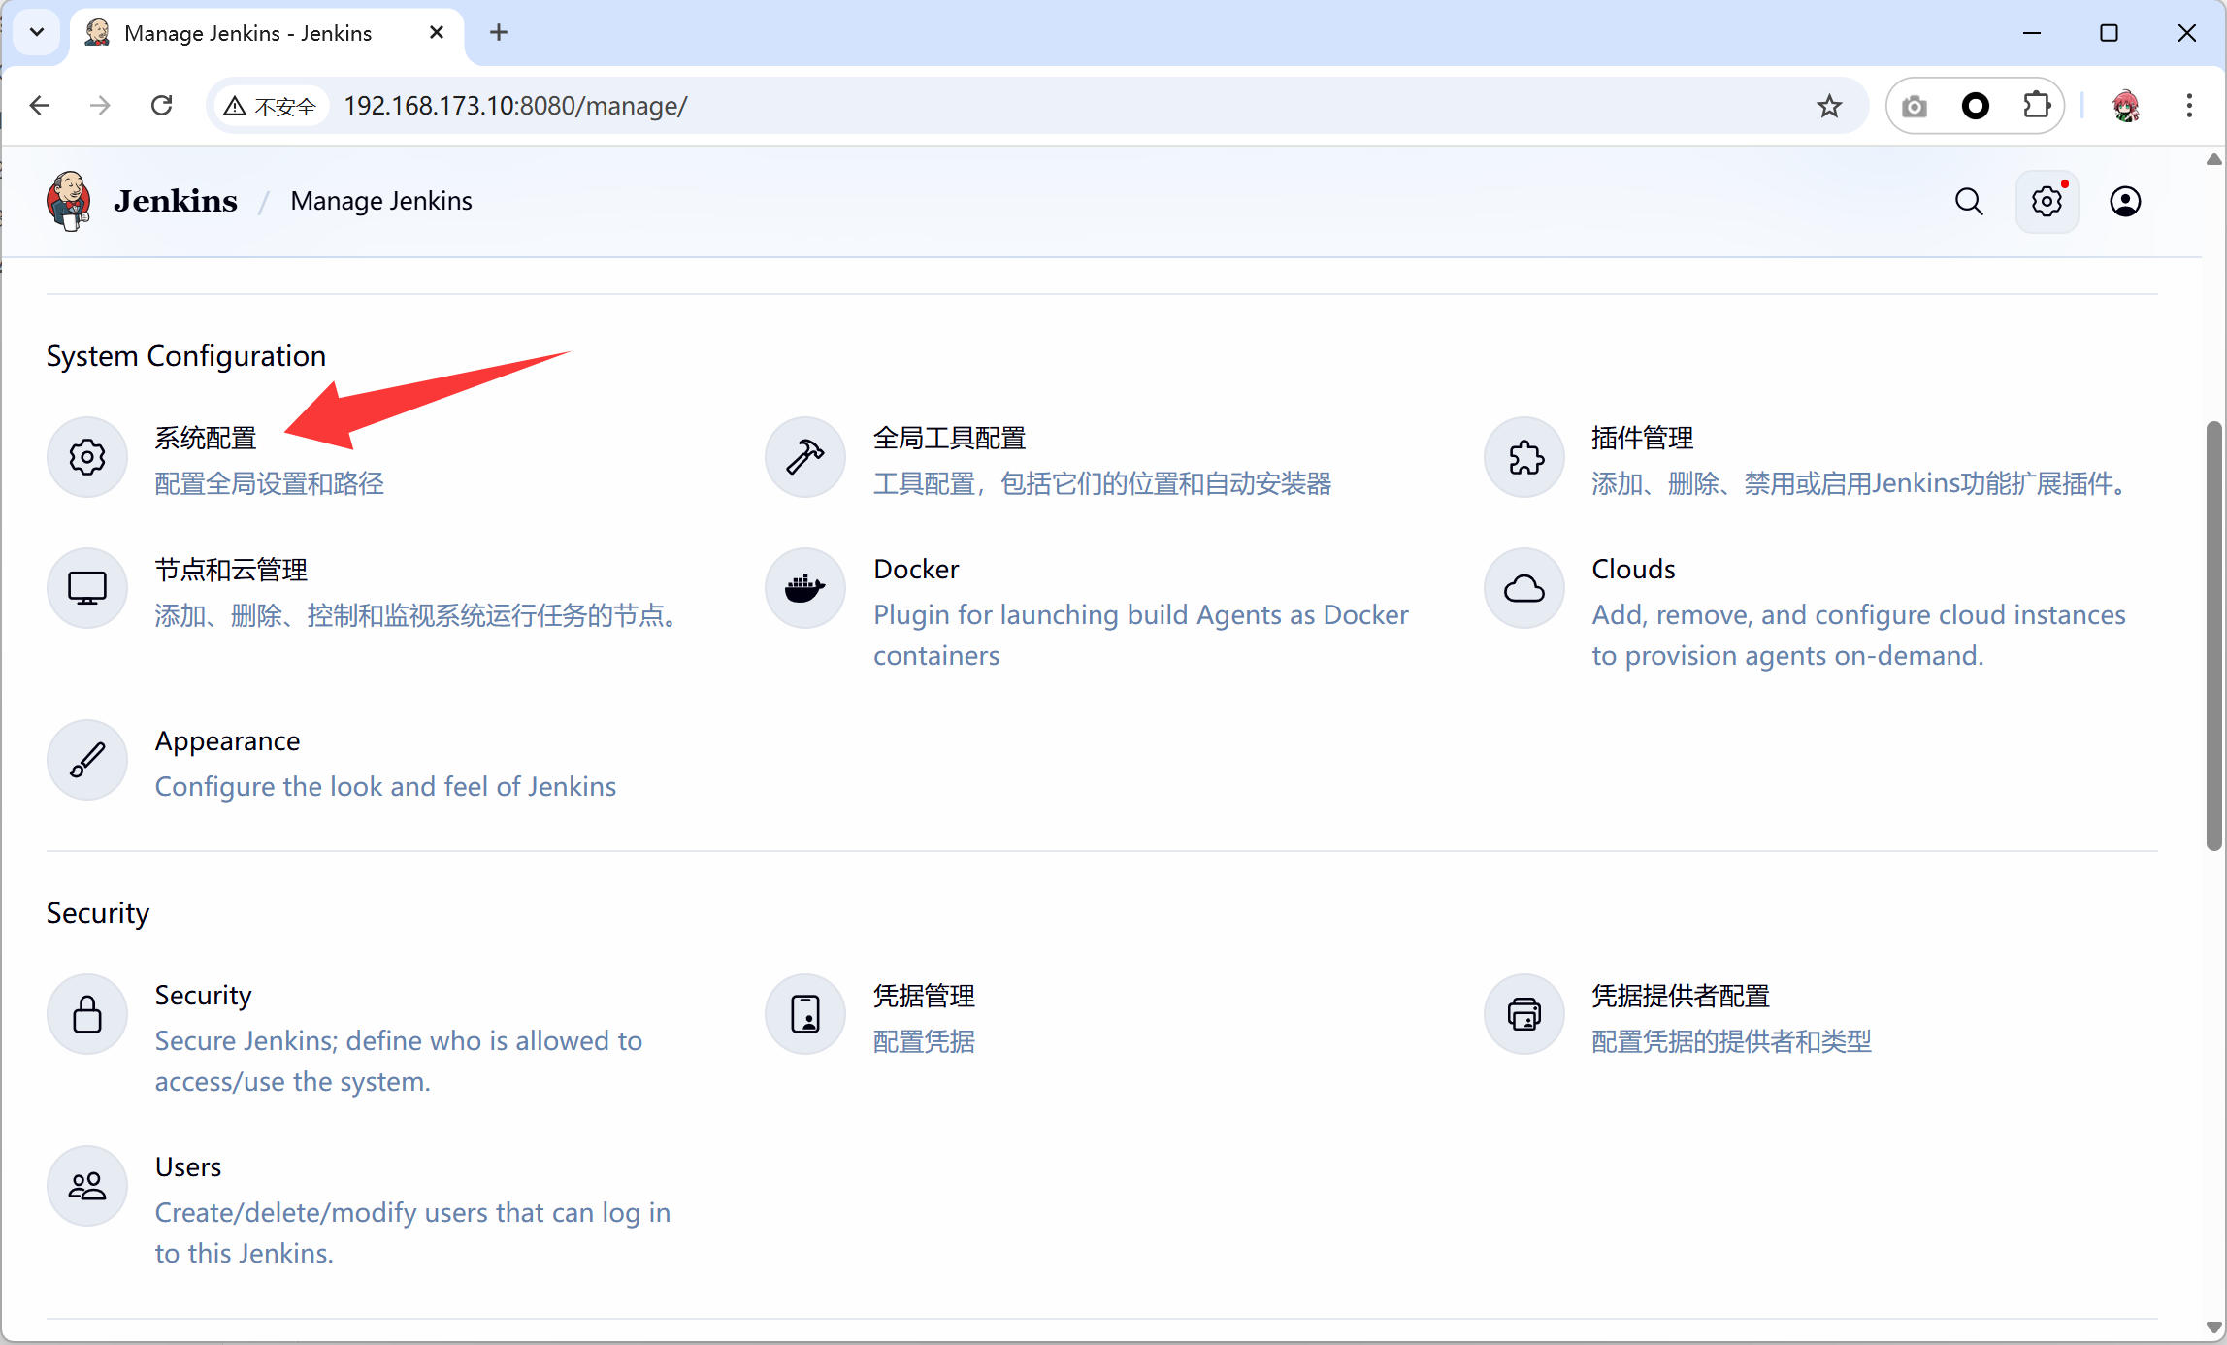This screenshot has height=1345, width=2227.
Task: Click the Docker whale icon
Action: coord(805,588)
